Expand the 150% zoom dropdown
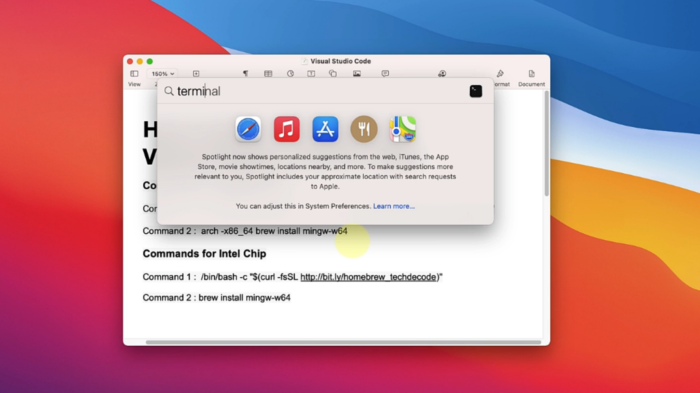Image resolution: width=700 pixels, height=393 pixels. tap(163, 74)
